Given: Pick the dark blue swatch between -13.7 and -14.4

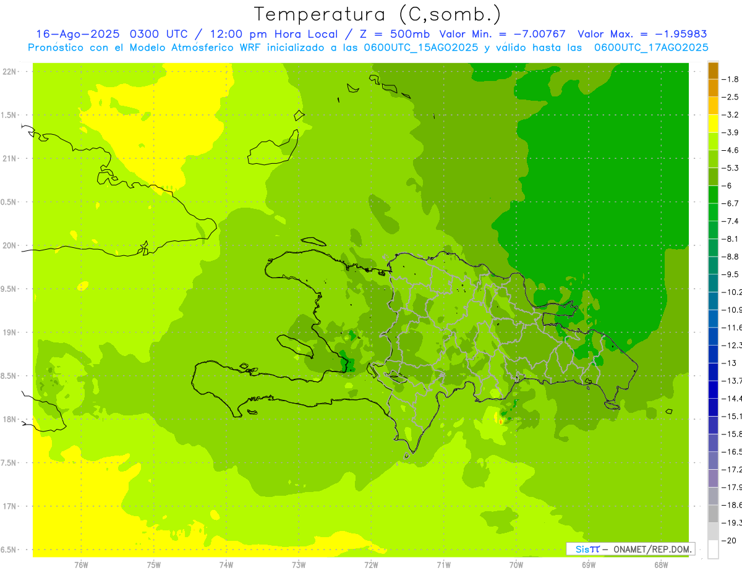Looking at the screenshot, I should tap(713, 389).
